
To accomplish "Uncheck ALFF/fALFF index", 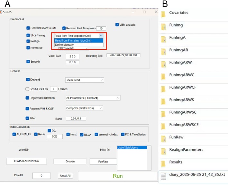I will pyautogui.click(x=14, y=134).
